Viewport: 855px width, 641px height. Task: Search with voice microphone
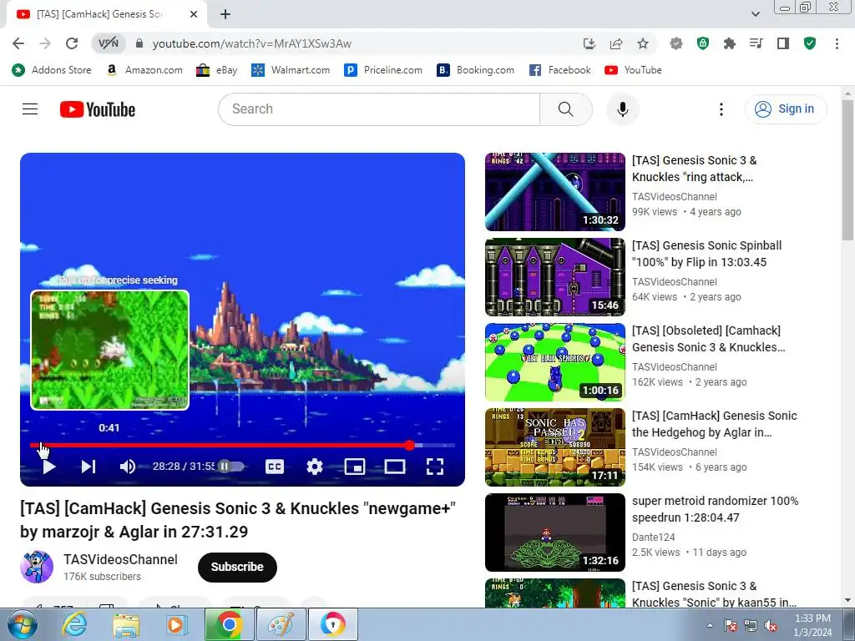623,109
